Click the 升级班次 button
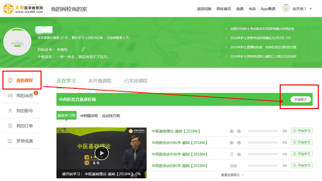The image size is (322, 181). [301, 99]
